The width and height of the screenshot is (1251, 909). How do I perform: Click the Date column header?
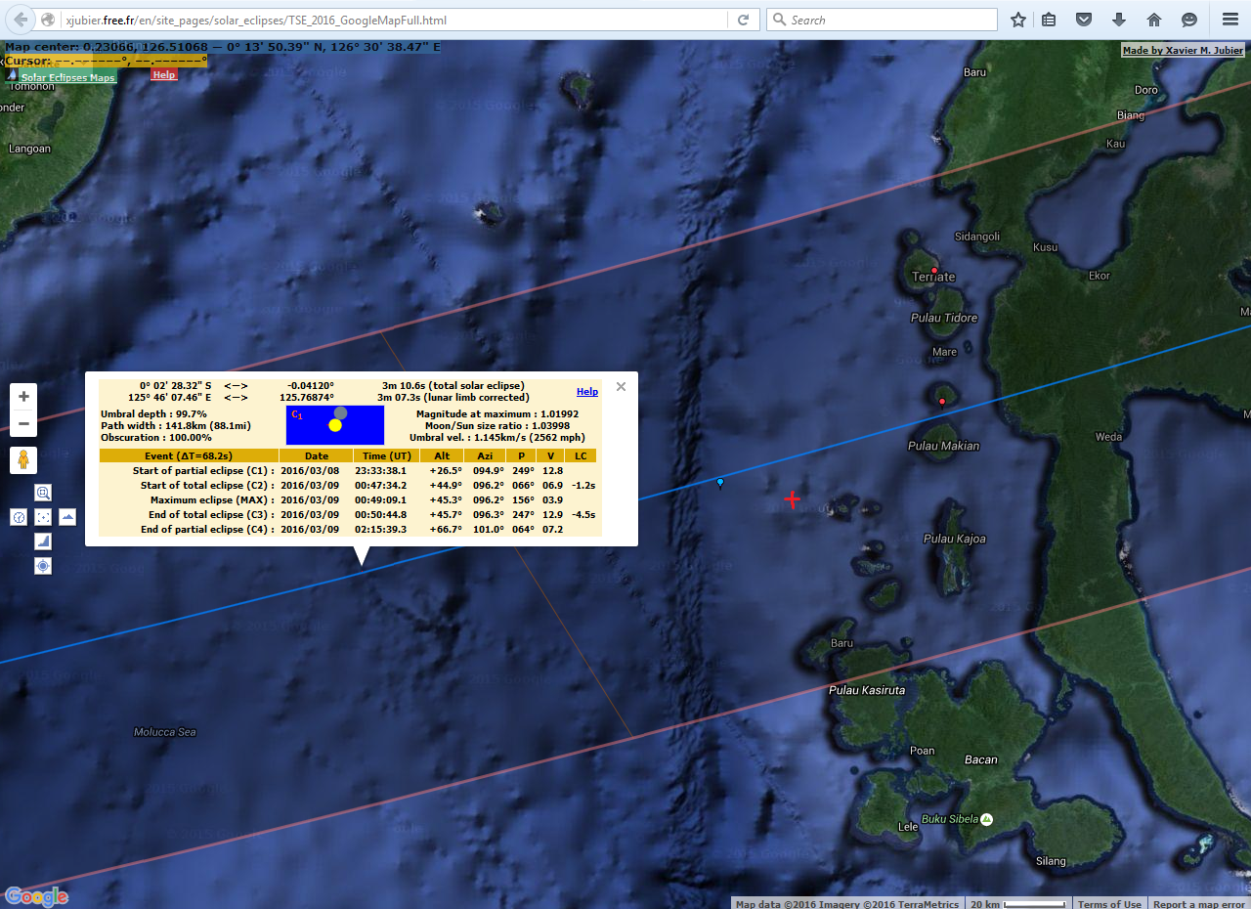point(317,455)
